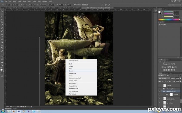
Task: Select the Magic Wand tool
Action: click(2, 20)
